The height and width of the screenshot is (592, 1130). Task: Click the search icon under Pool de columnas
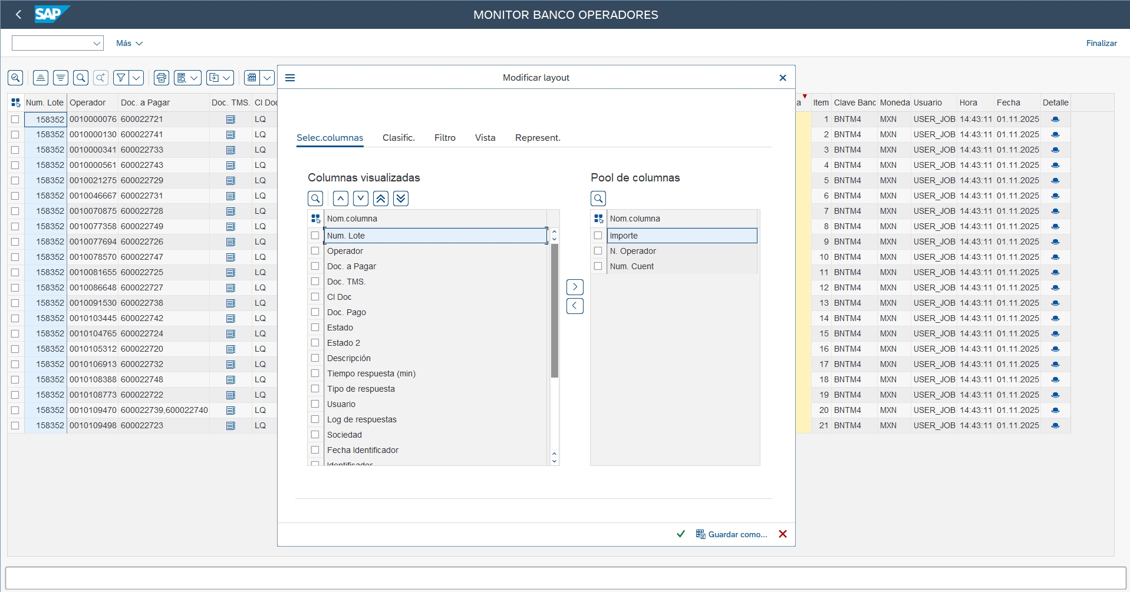tap(598, 199)
